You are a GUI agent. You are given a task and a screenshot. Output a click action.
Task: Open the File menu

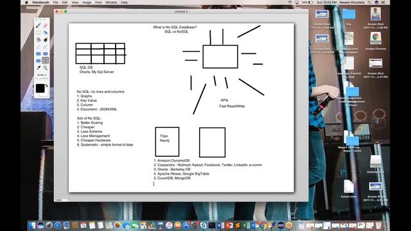[56, 3]
